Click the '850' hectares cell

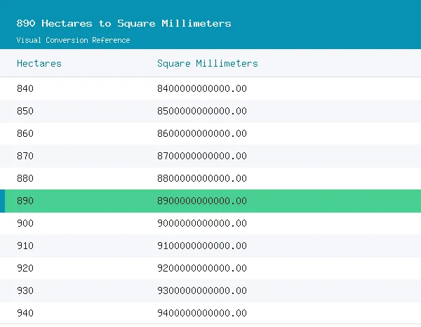(25, 111)
